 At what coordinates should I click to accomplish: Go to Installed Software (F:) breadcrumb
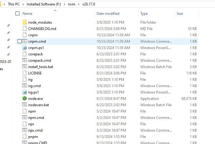coord(44,4)
